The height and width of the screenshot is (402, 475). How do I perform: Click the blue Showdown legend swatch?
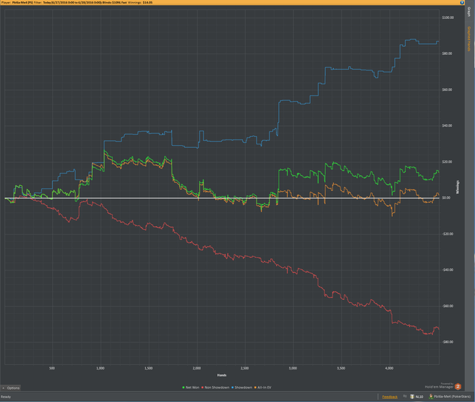coord(233,388)
